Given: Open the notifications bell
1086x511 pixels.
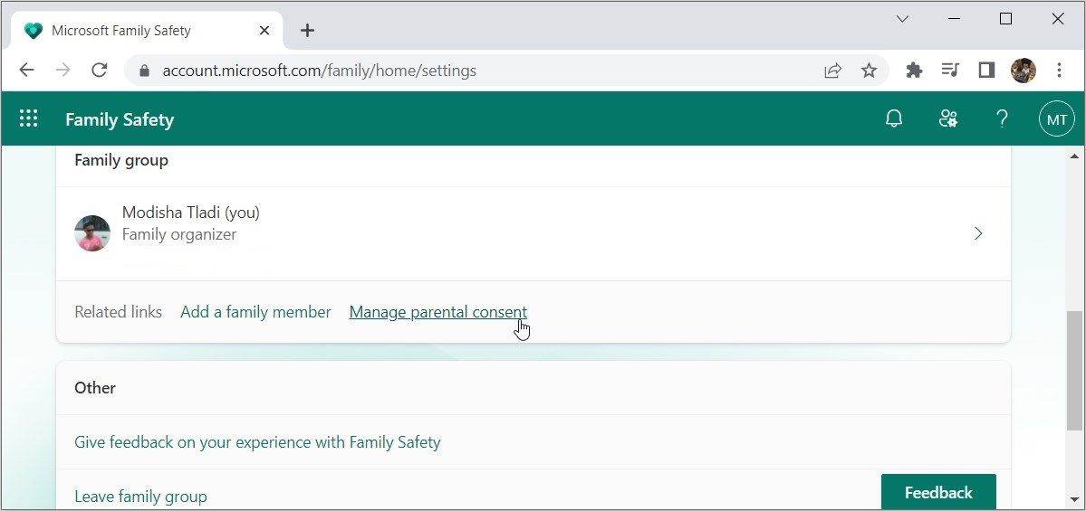Looking at the screenshot, I should (894, 119).
